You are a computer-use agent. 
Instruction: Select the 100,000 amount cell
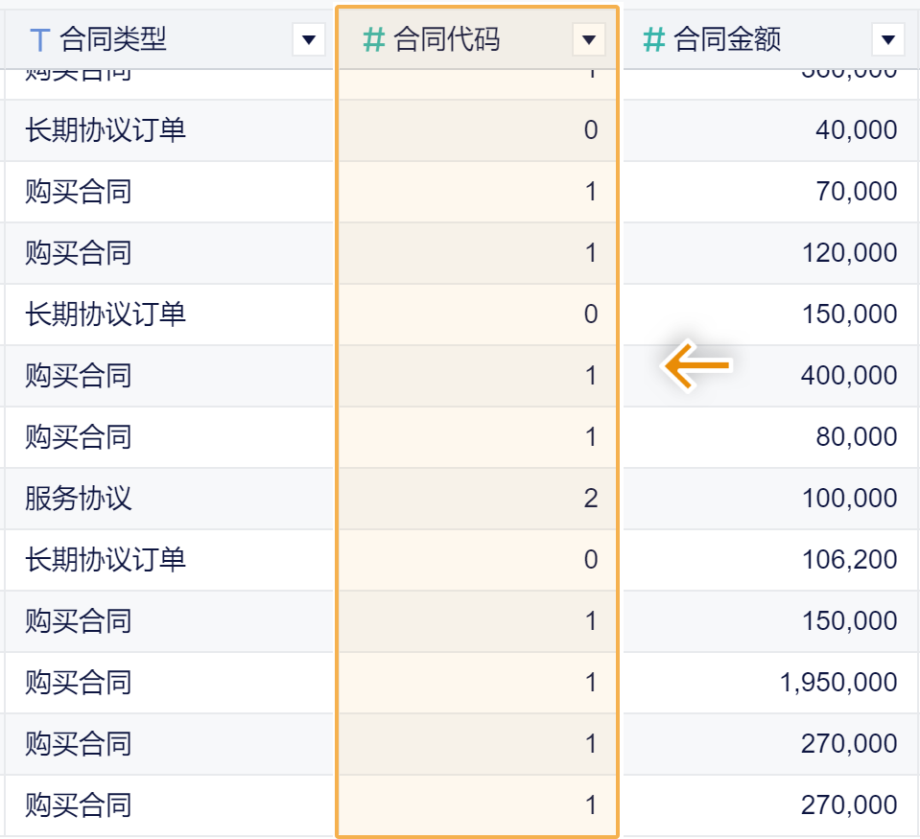point(849,499)
